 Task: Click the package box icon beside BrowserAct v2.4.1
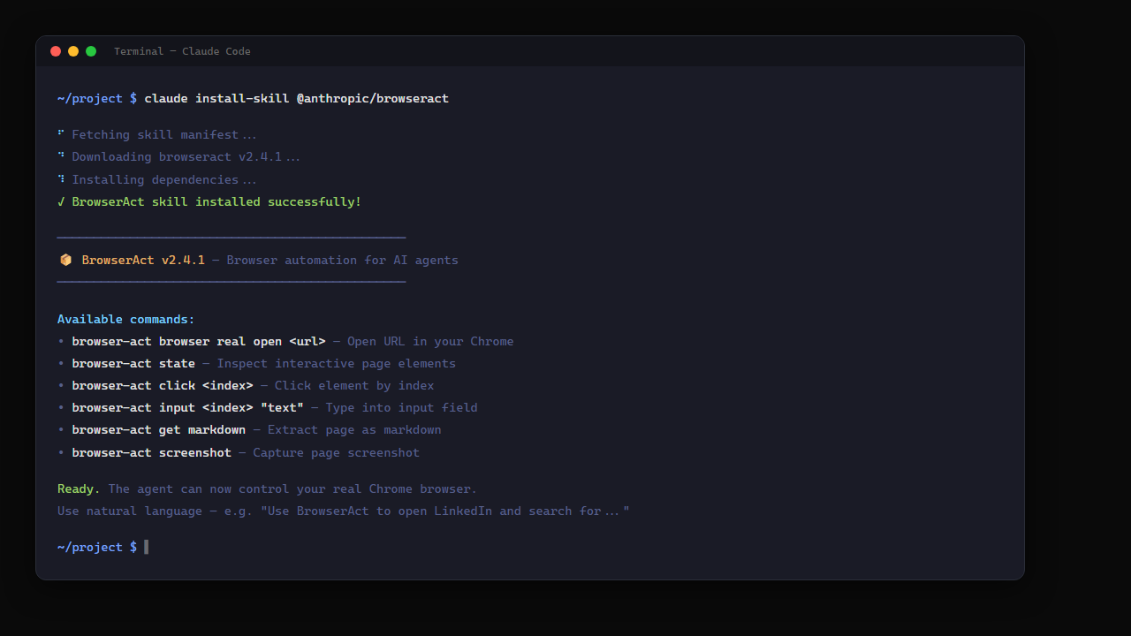65,260
